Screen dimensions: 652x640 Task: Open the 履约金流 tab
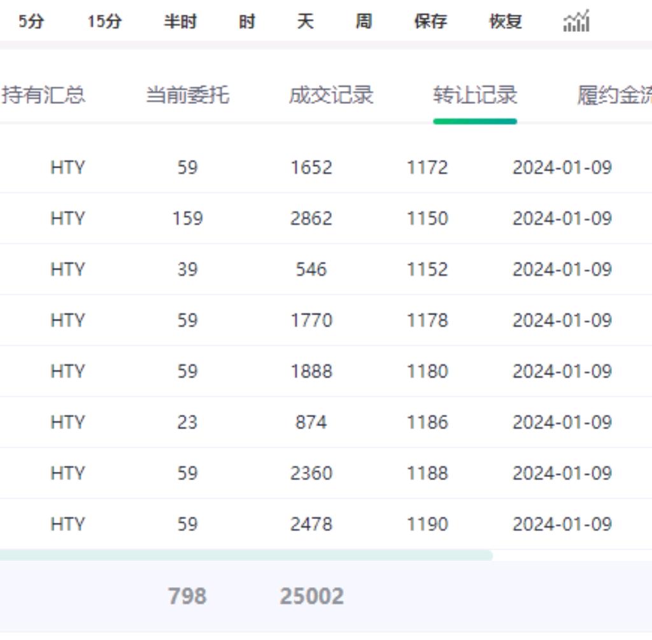pyautogui.click(x=614, y=96)
